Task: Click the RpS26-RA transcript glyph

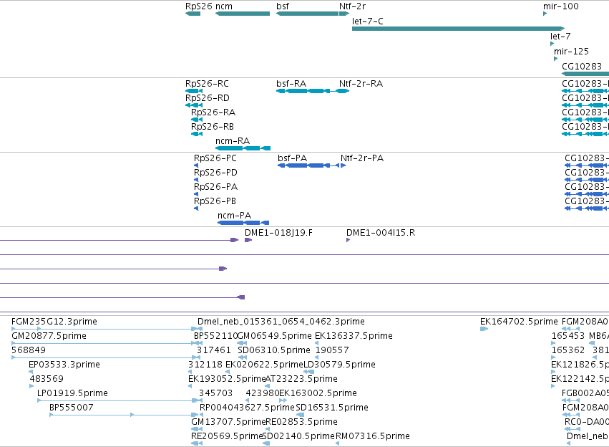Action: point(197,120)
